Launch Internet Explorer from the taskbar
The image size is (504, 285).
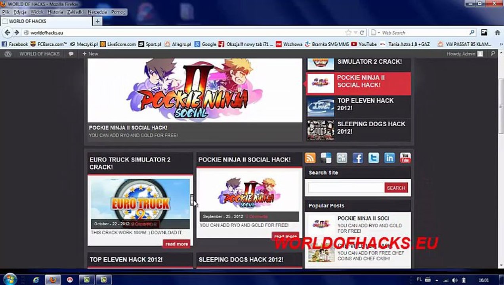36,280
